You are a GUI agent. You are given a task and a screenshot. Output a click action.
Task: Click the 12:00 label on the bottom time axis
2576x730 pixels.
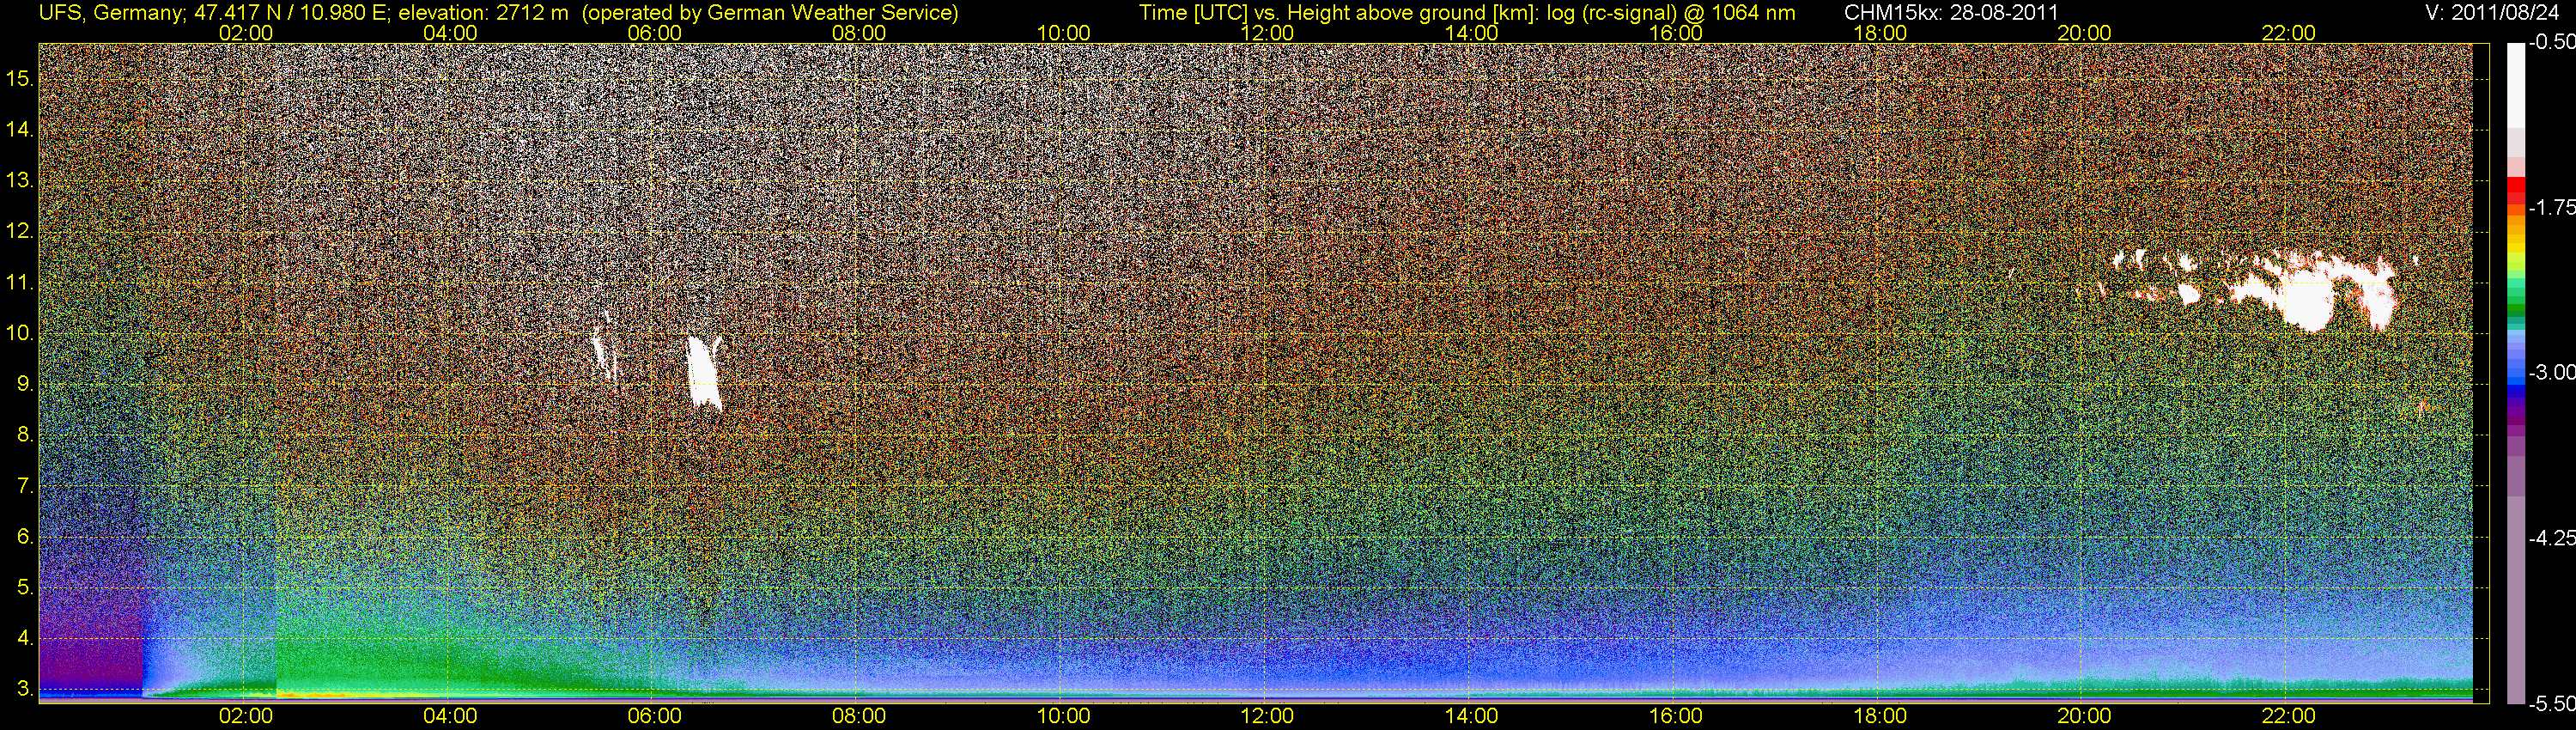click(x=1267, y=717)
